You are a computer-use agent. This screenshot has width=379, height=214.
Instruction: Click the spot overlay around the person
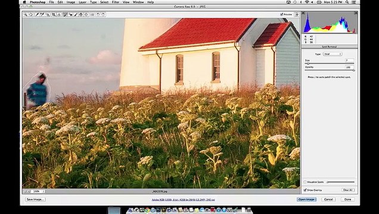(x=37, y=90)
